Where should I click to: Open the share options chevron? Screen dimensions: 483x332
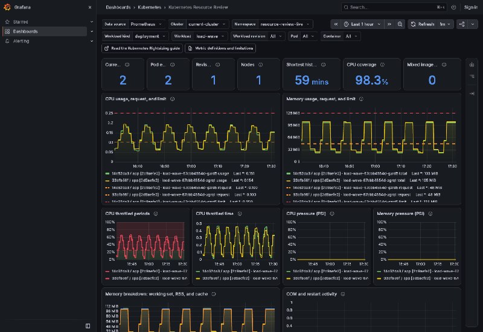tap(473, 24)
